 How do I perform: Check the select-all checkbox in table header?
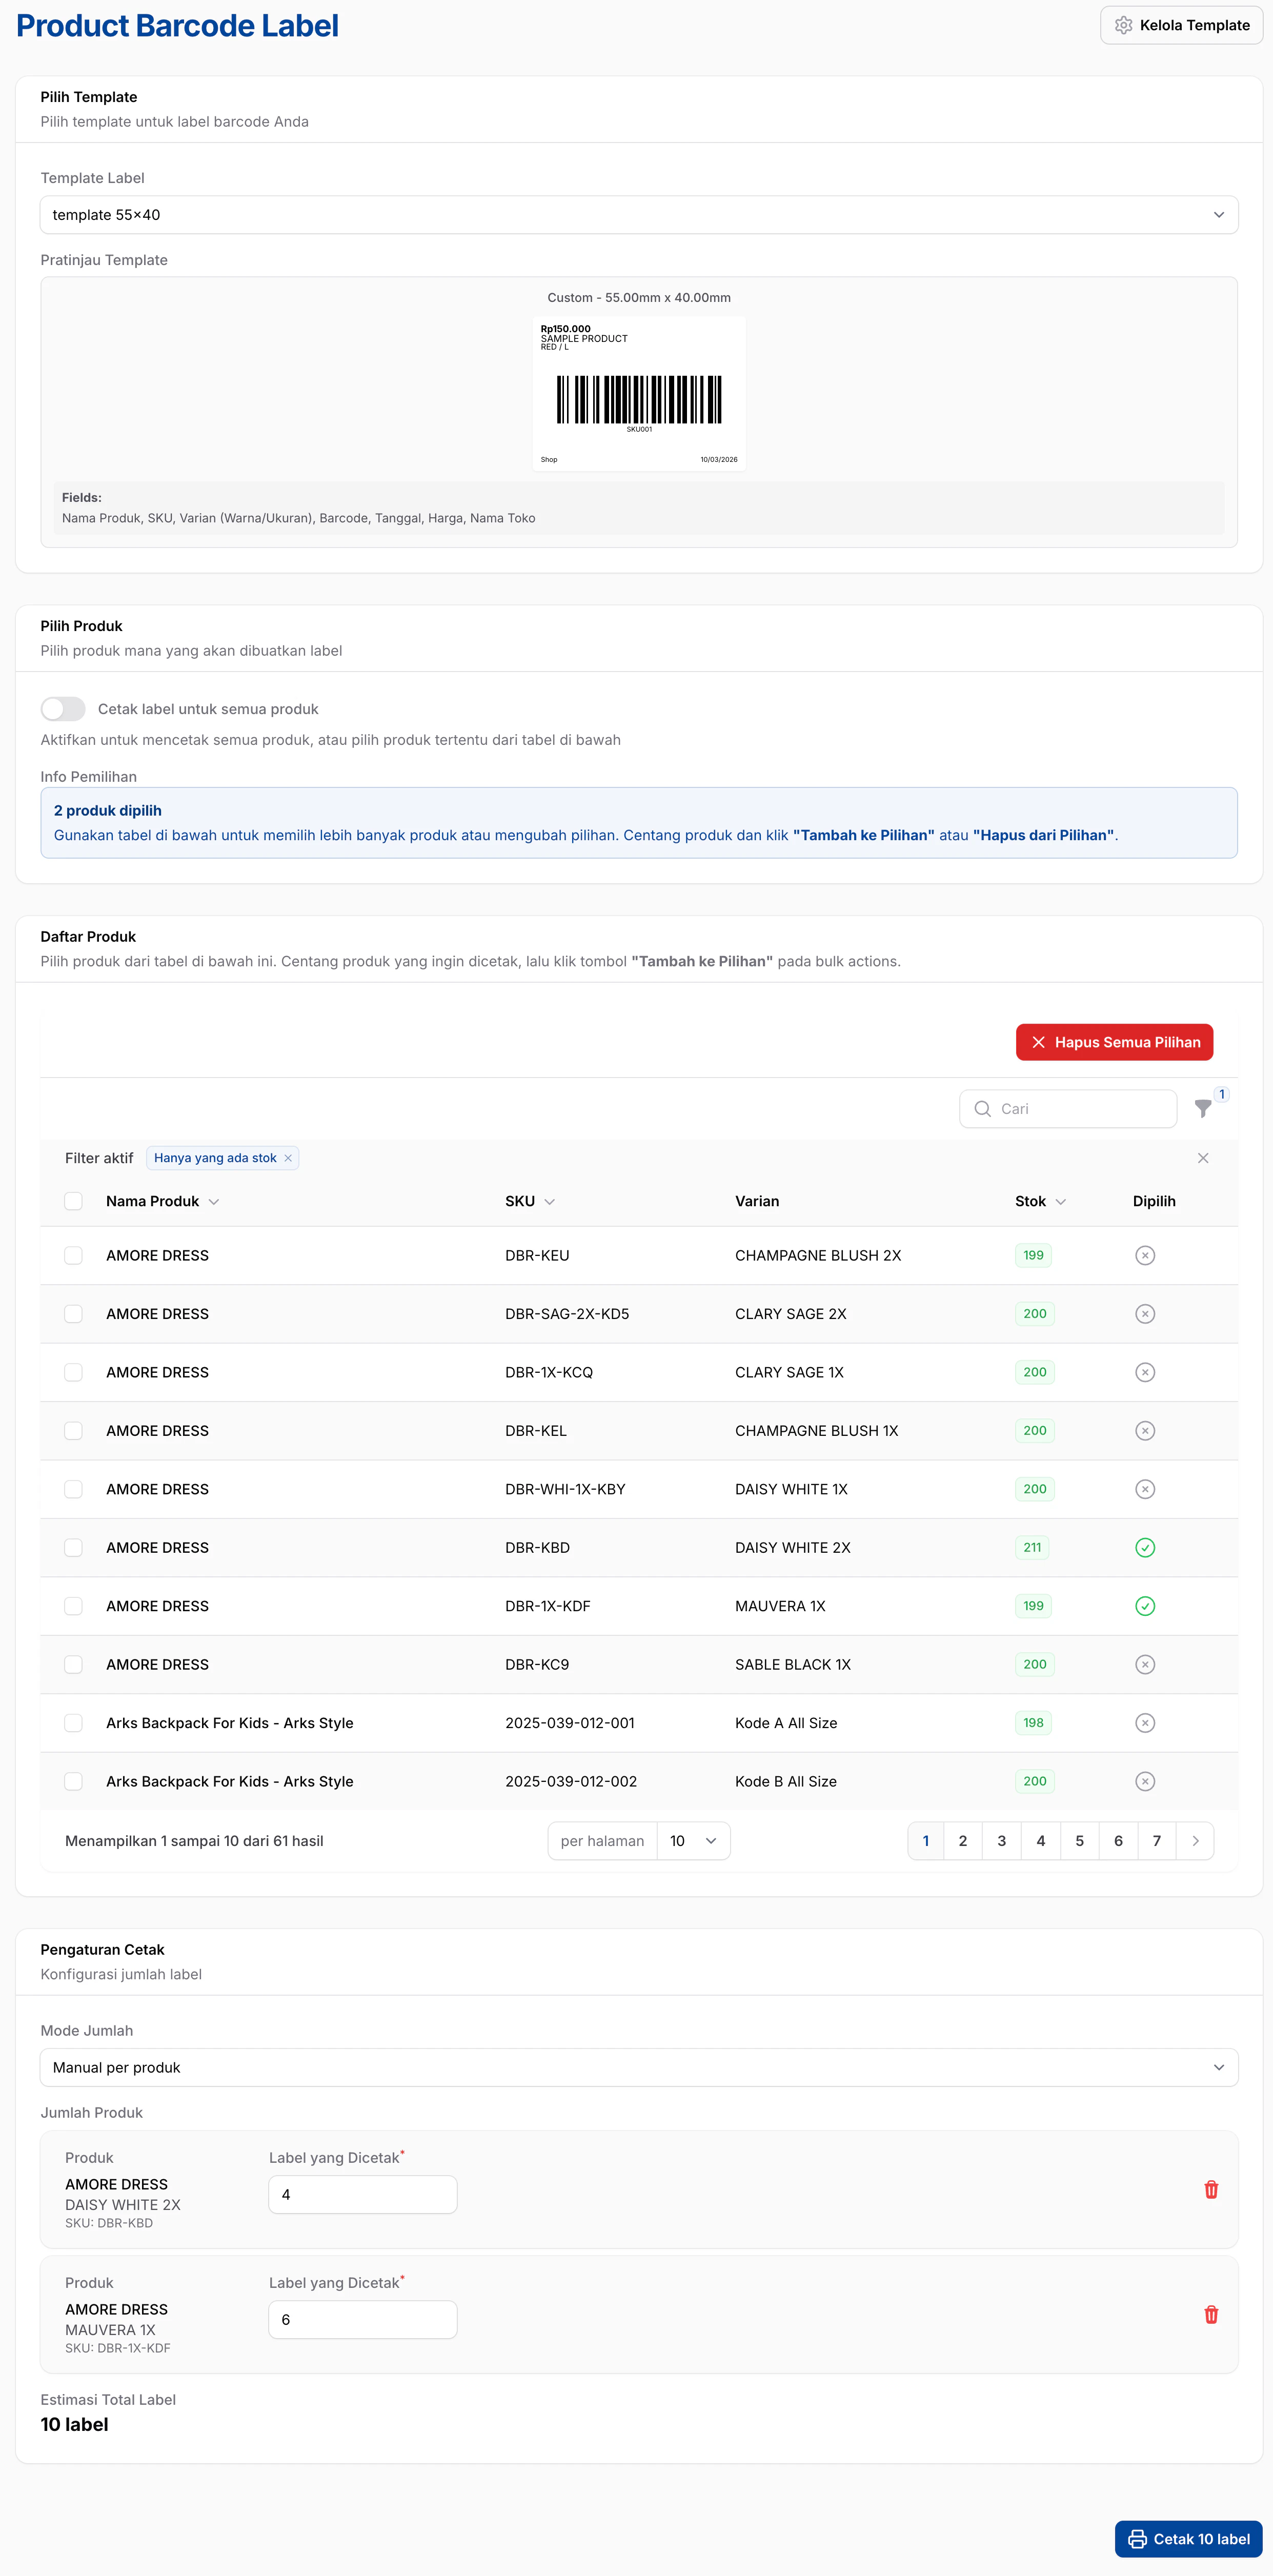74,1201
